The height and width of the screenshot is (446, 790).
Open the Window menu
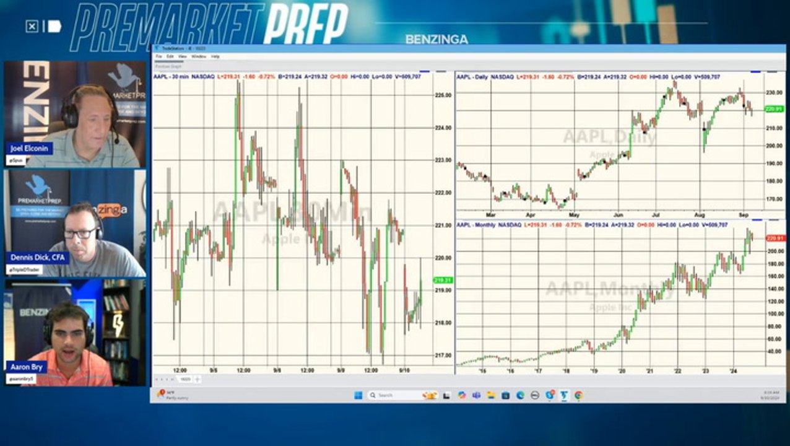(199, 56)
